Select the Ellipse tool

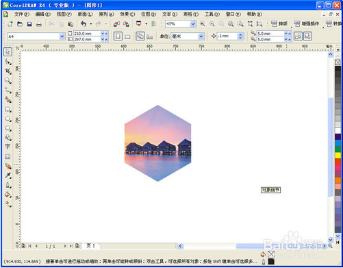pyautogui.click(x=8, y=119)
